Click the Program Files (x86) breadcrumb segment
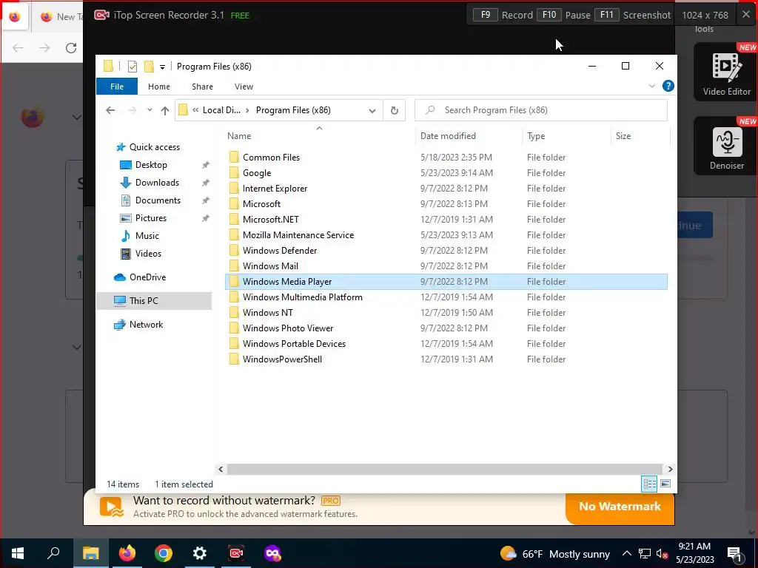This screenshot has width=758, height=568. [293, 110]
